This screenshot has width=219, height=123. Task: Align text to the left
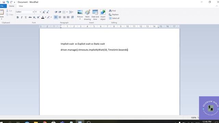56,17
